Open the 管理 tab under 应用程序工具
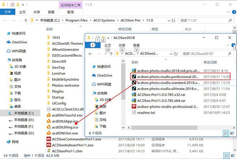 (x=70, y=12)
